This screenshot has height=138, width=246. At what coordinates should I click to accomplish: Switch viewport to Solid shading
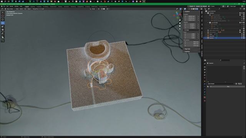(x=194, y=9)
